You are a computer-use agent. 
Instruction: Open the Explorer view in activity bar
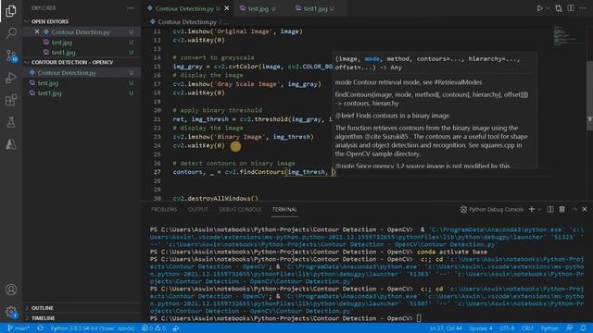[11, 11]
